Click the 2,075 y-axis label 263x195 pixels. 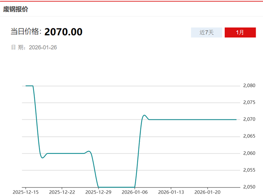tap(250, 102)
